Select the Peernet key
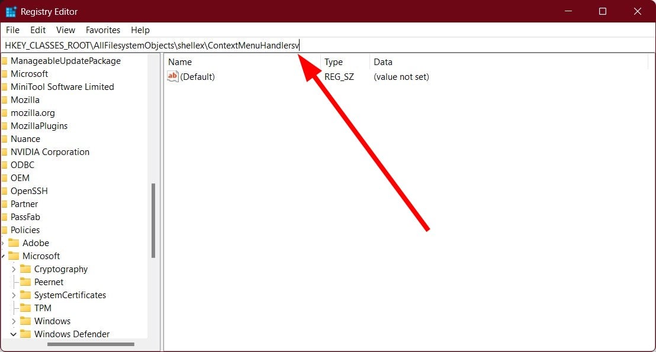The image size is (656, 352). click(x=49, y=282)
